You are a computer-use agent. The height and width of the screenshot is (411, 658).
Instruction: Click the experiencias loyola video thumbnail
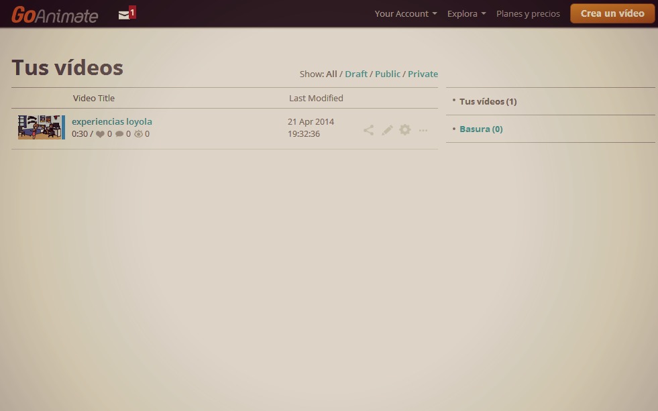(x=40, y=127)
